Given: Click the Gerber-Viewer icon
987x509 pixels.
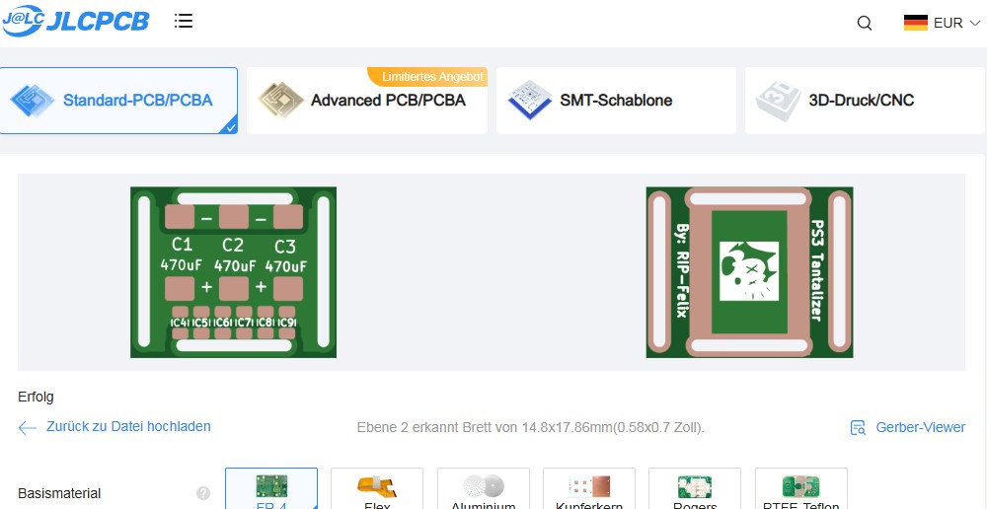Looking at the screenshot, I should pos(858,428).
